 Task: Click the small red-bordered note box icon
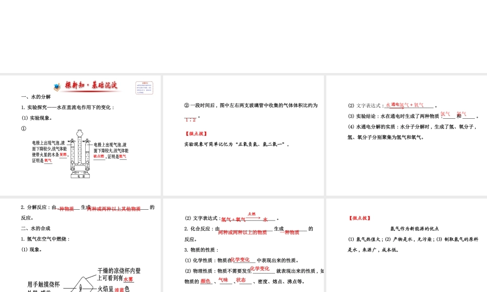144,88
